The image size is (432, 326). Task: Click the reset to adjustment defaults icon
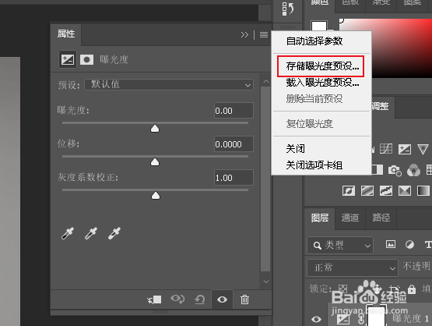tap(200, 299)
